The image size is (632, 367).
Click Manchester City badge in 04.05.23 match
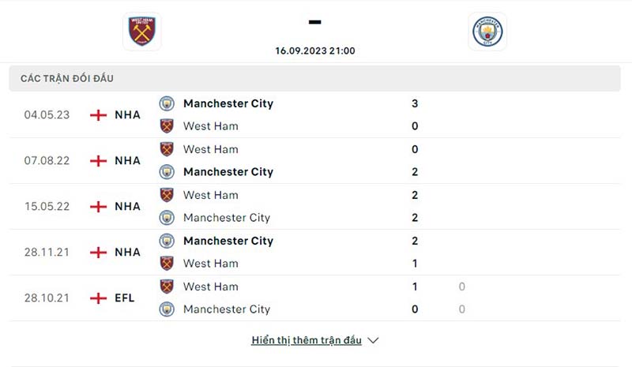tap(167, 103)
